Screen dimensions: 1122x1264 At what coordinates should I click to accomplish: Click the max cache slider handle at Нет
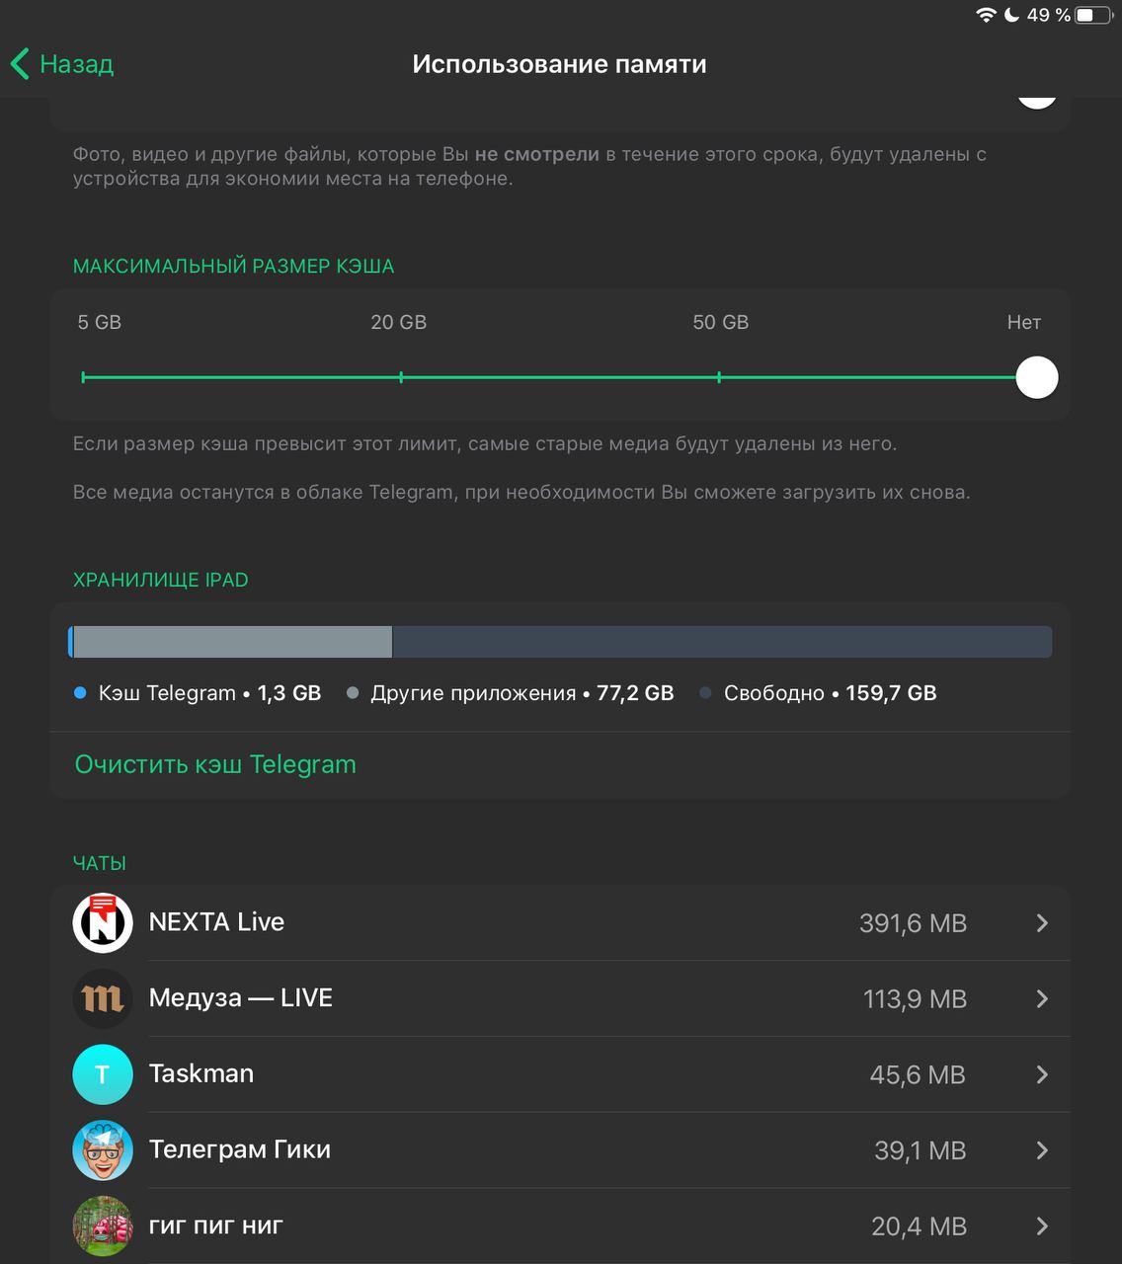tap(1037, 377)
